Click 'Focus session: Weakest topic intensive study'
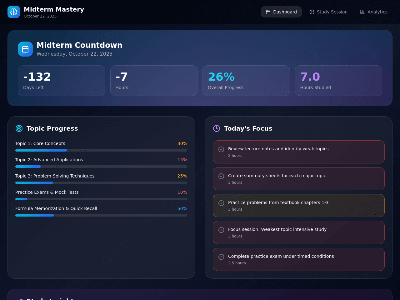 coord(277,229)
